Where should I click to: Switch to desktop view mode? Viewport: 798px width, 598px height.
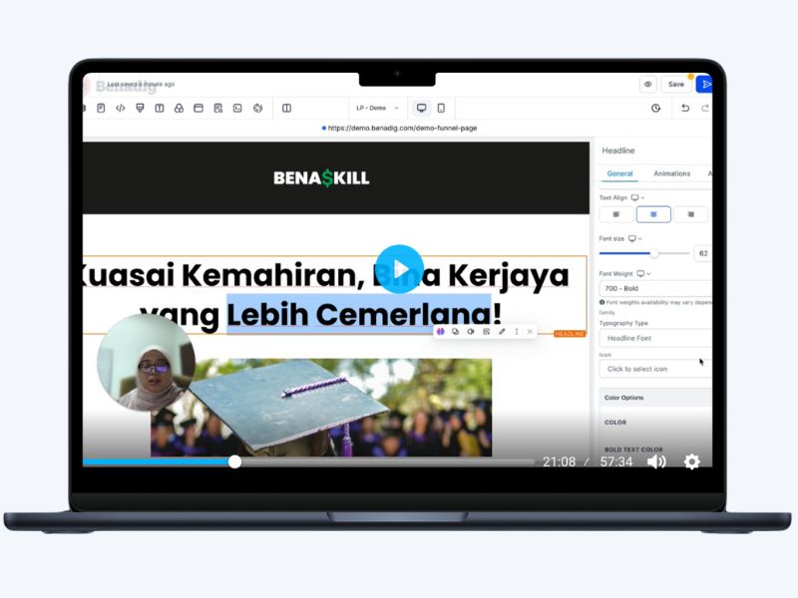(x=421, y=108)
